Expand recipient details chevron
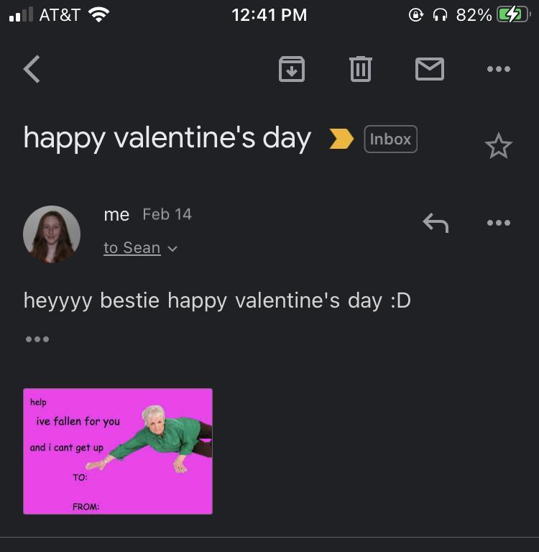Viewport: 539px width, 552px height. [172, 249]
